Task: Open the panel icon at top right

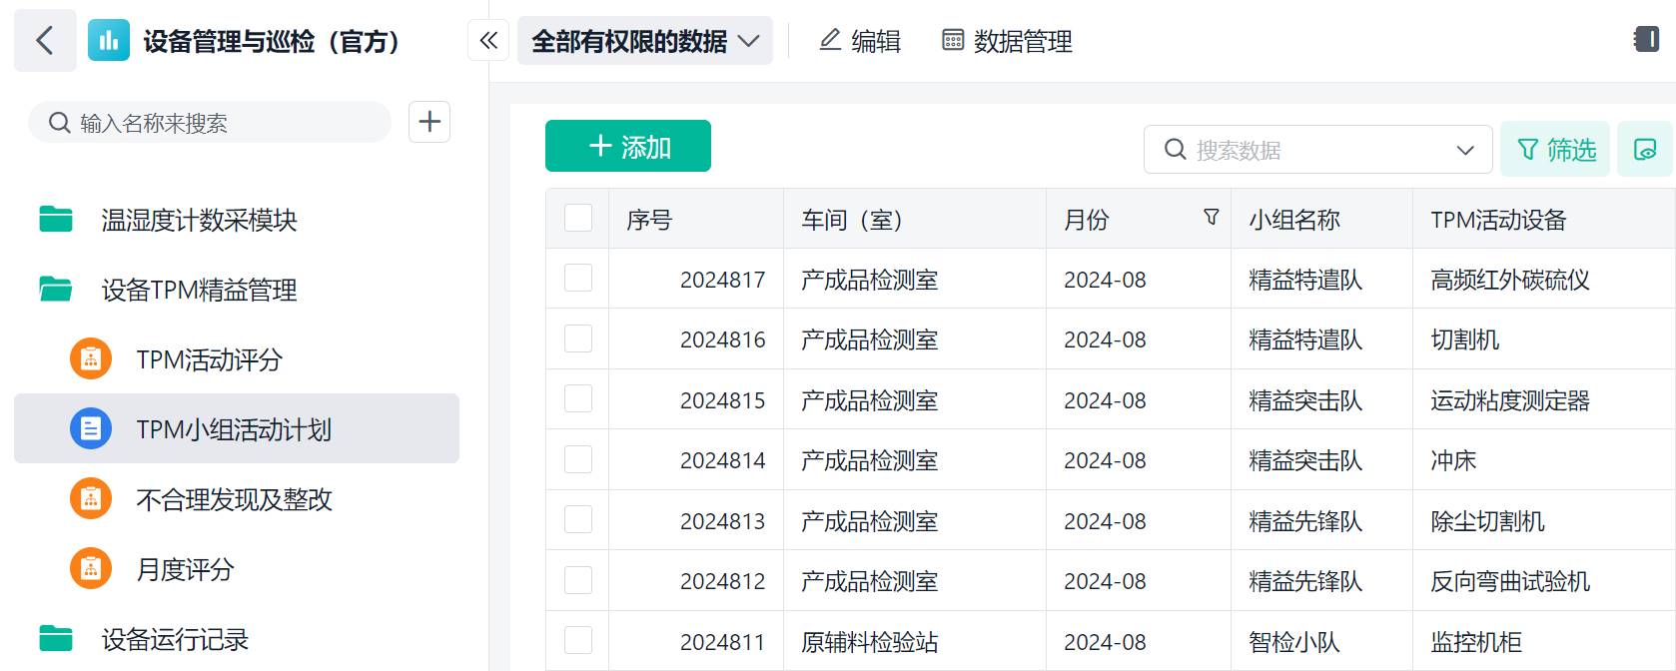Action: tap(1646, 40)
